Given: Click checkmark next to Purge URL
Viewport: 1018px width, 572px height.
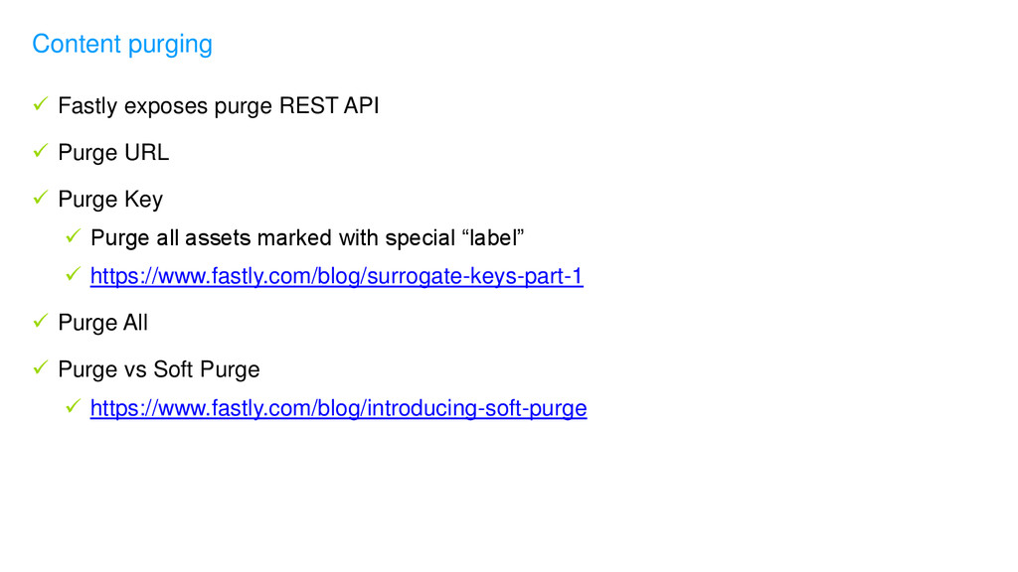Looking at the screenshot, I should coord(40,151).
